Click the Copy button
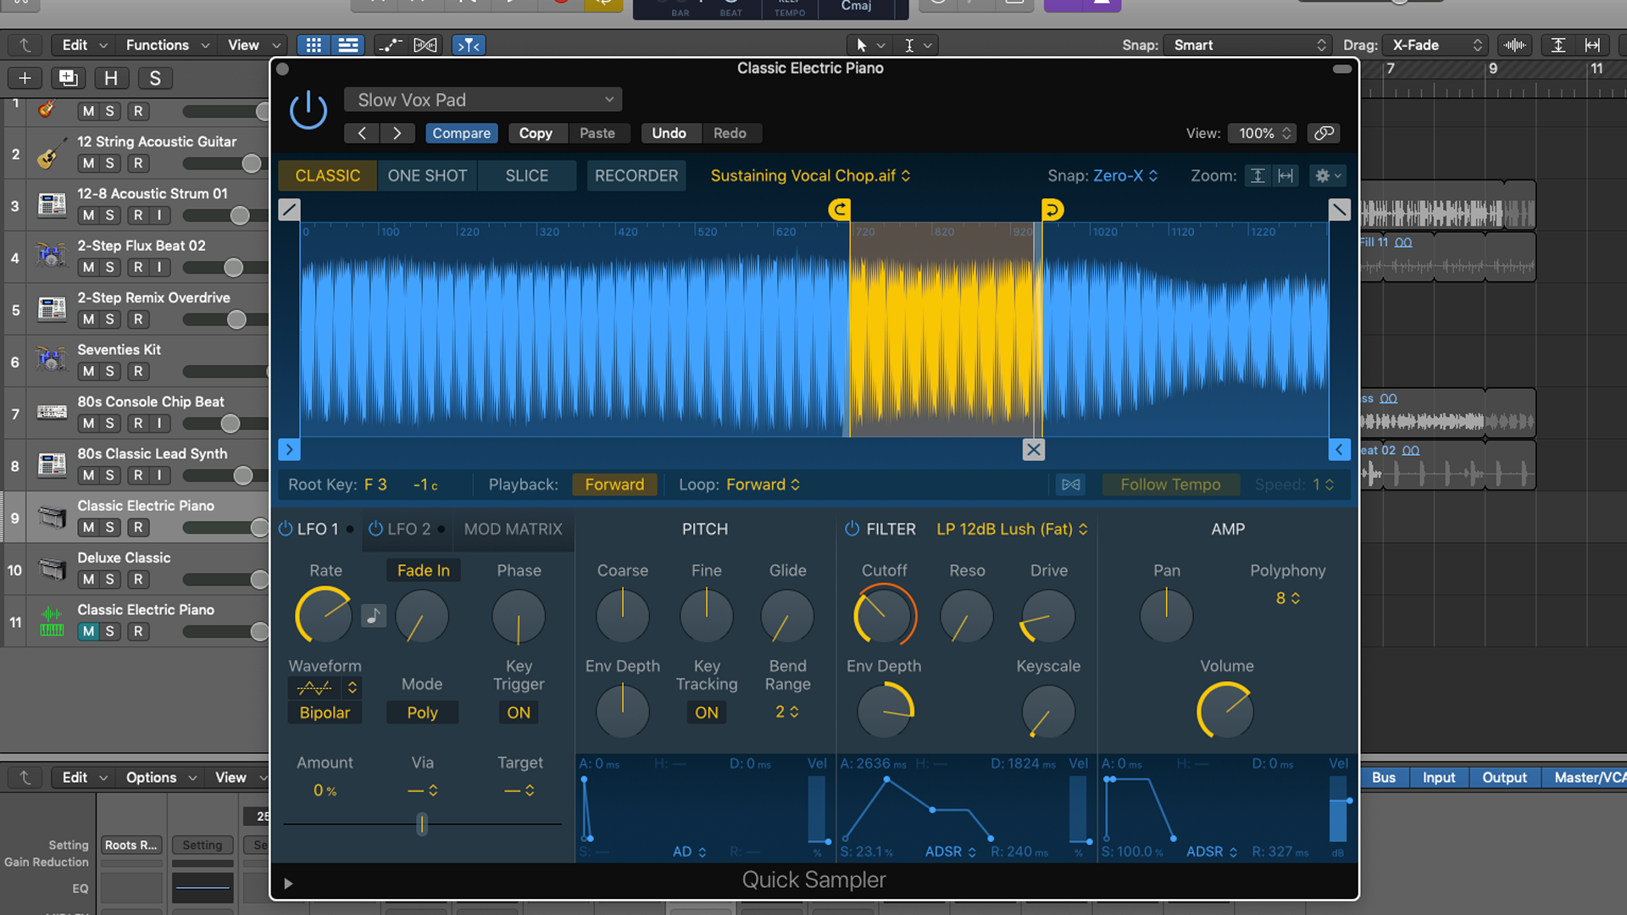This screenshot has height=915, width=1627. coord(536,133)
